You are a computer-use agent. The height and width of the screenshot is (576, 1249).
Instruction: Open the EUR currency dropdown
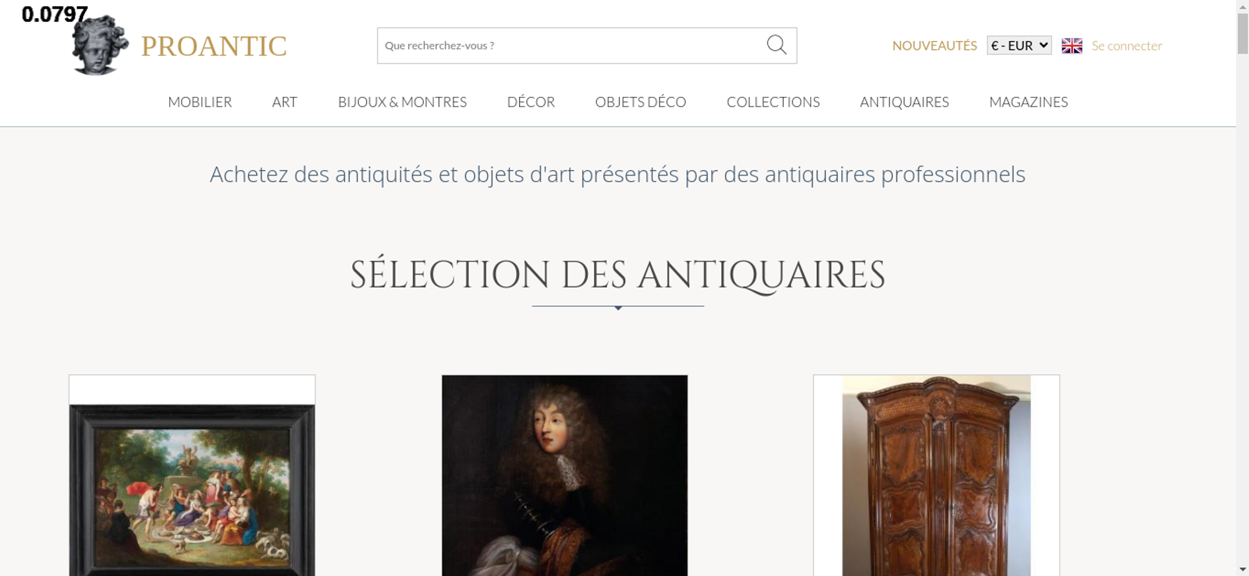click(1019, 46)
